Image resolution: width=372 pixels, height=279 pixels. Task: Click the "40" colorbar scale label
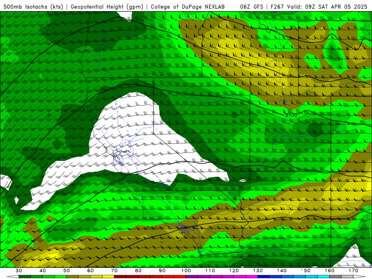(43, 271)
